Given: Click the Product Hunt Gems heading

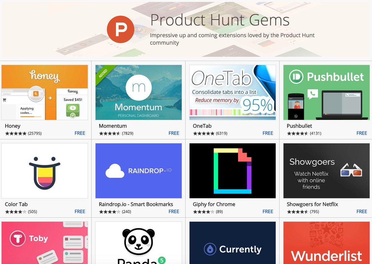Looking at the screenshot, I should click(220, 20).
